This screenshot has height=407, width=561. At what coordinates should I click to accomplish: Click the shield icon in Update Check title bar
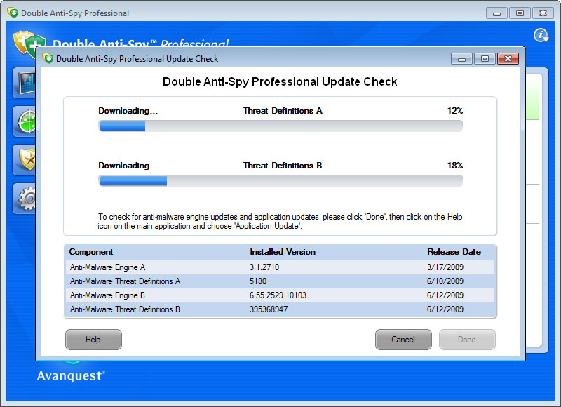click(x=48, y=59)
